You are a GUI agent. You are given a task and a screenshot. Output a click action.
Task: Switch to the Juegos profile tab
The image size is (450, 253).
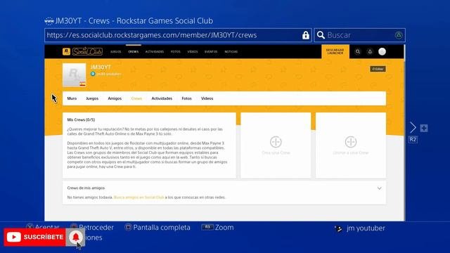(92, 98)
